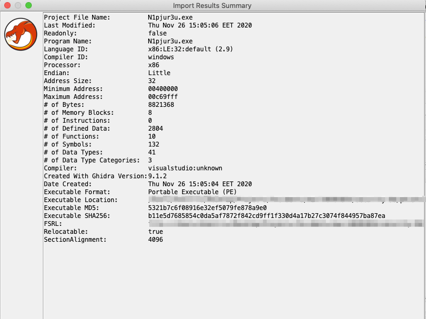Image resolution: width=426 pixels, height=319 pixels.
Task: Click the Project File Name value N1pjur3u.exe
Action: pyautogui.click(x=170, y=17)
